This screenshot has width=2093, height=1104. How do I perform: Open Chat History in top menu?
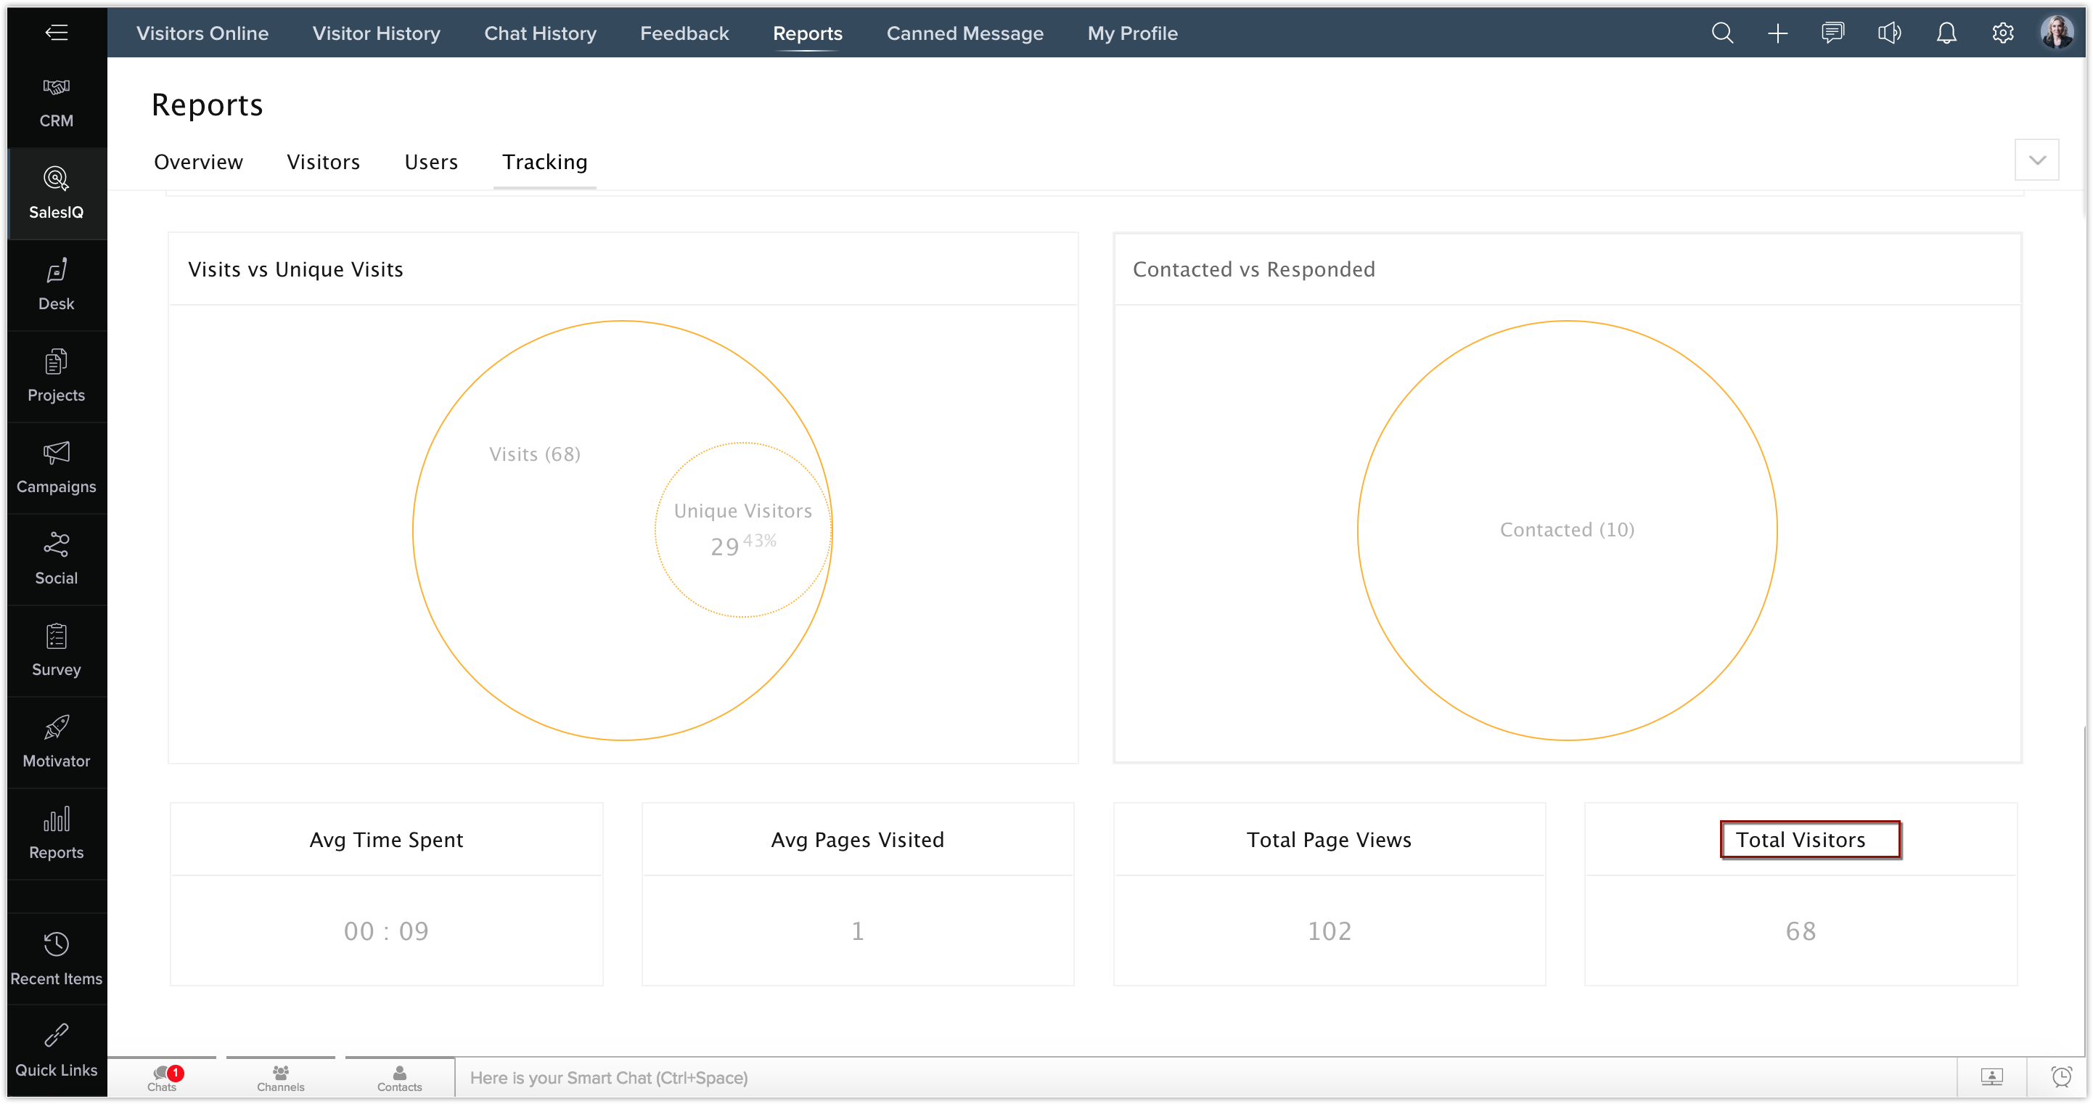(x=539, y=33)
